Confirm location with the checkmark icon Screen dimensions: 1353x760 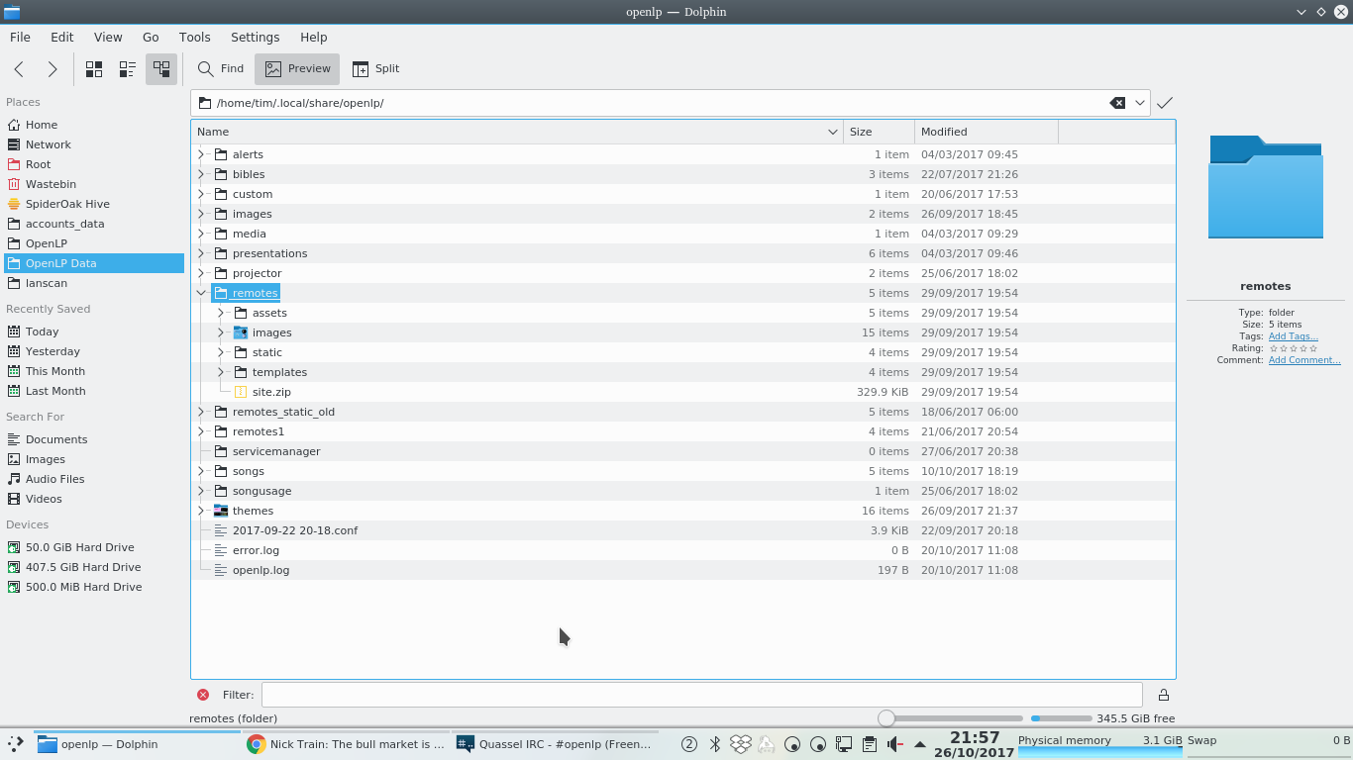pyautogui.click(x=1165, y=103)
